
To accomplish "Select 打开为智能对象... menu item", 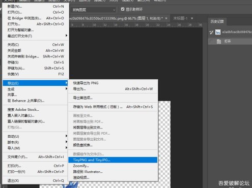I will click(35, 30).
